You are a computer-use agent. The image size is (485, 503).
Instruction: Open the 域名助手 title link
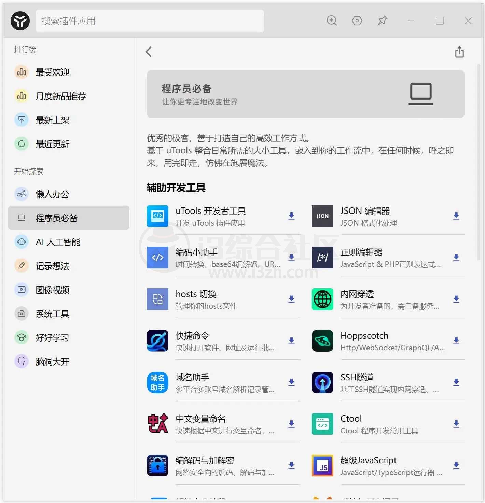(x=192, y=377)
